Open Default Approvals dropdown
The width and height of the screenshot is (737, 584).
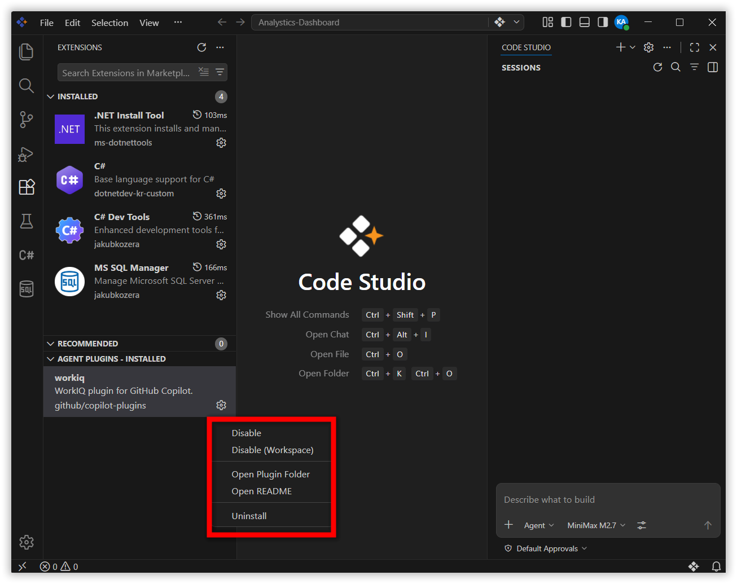click(x=546, y=548)
